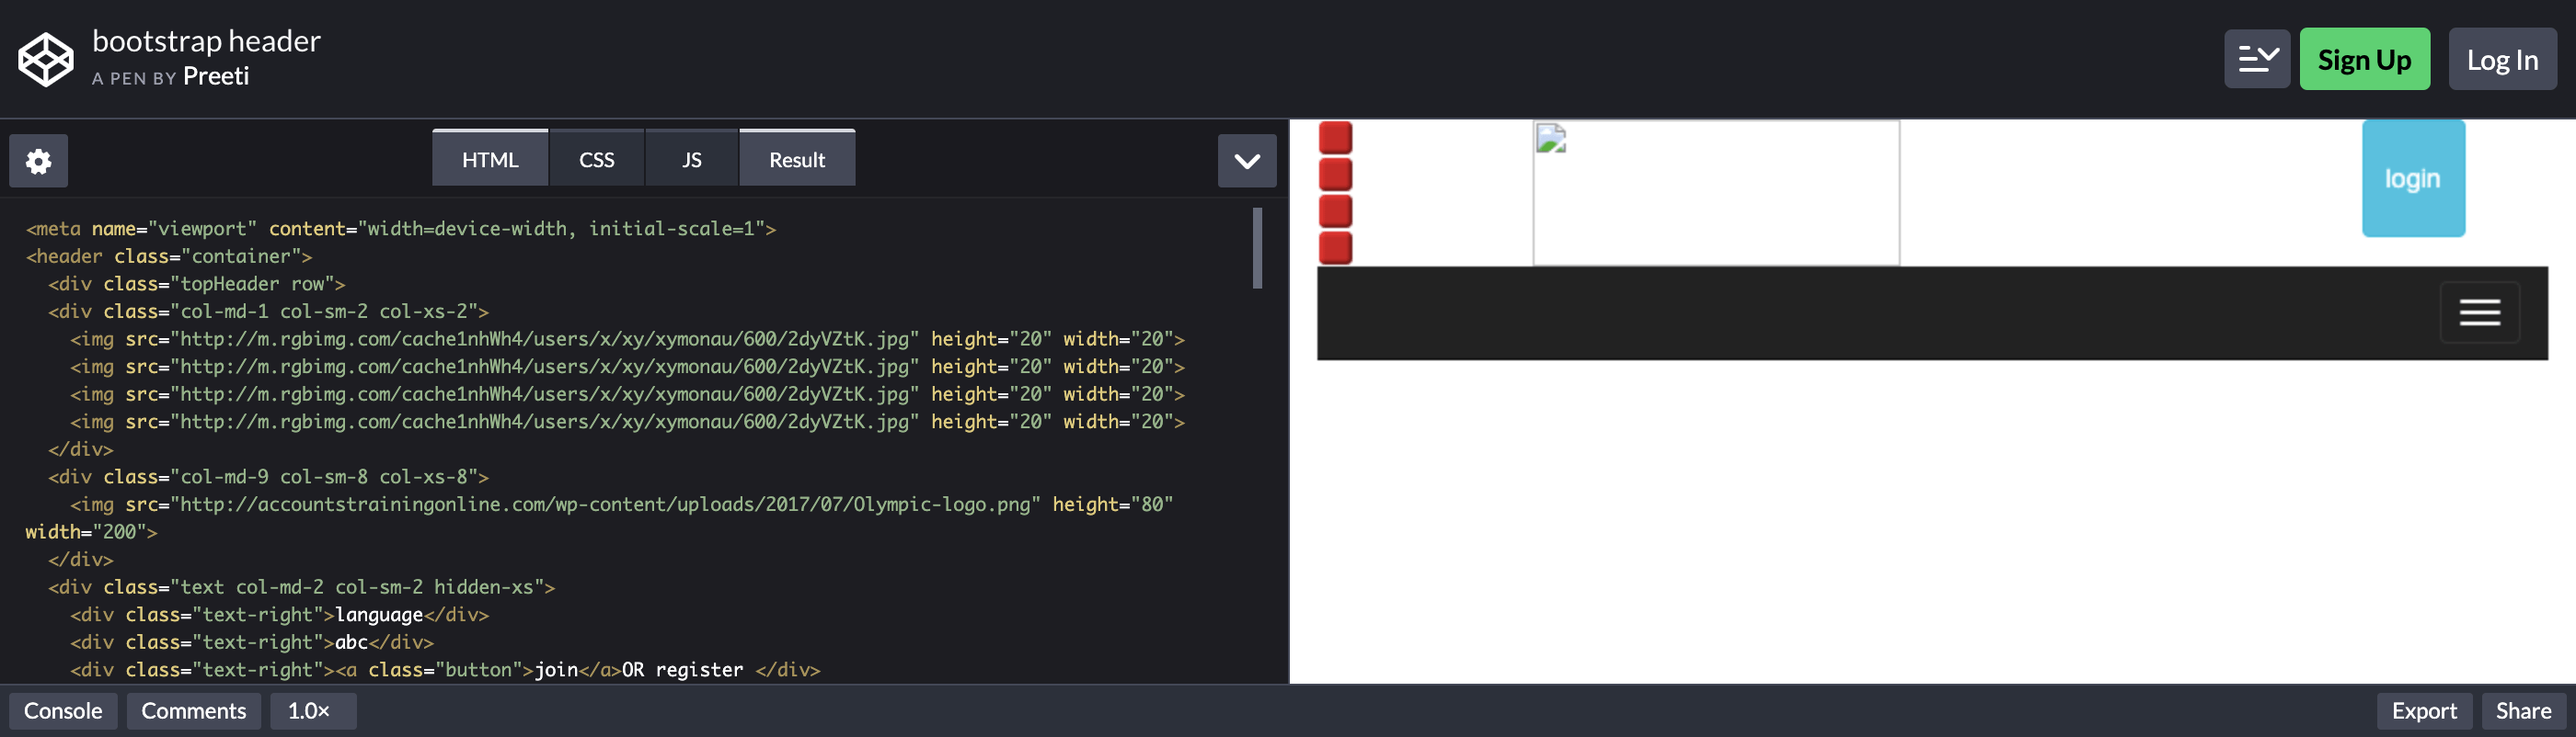Click the code editor vertical scrollbar

pyautogui.click(x=1257, y=248)
